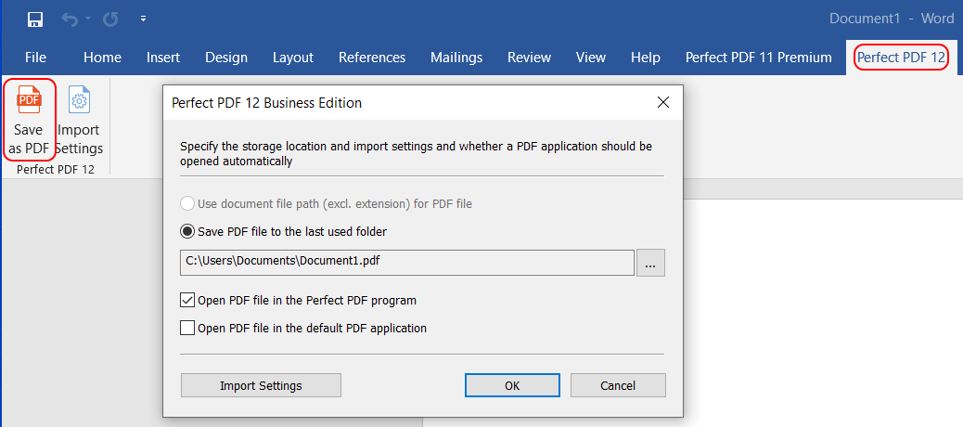Go to the References tab
The height and width of the screenshot is (427, 963).
point(372,58)
